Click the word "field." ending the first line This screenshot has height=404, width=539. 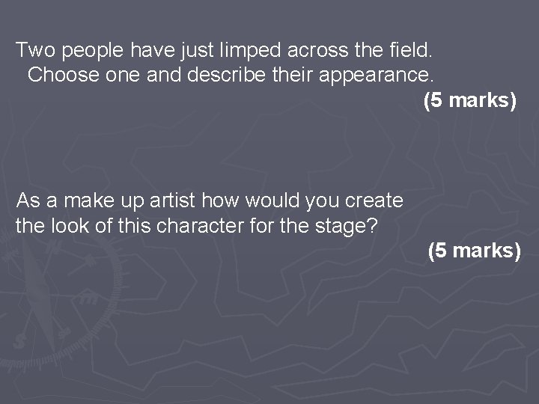click(409, 51)
